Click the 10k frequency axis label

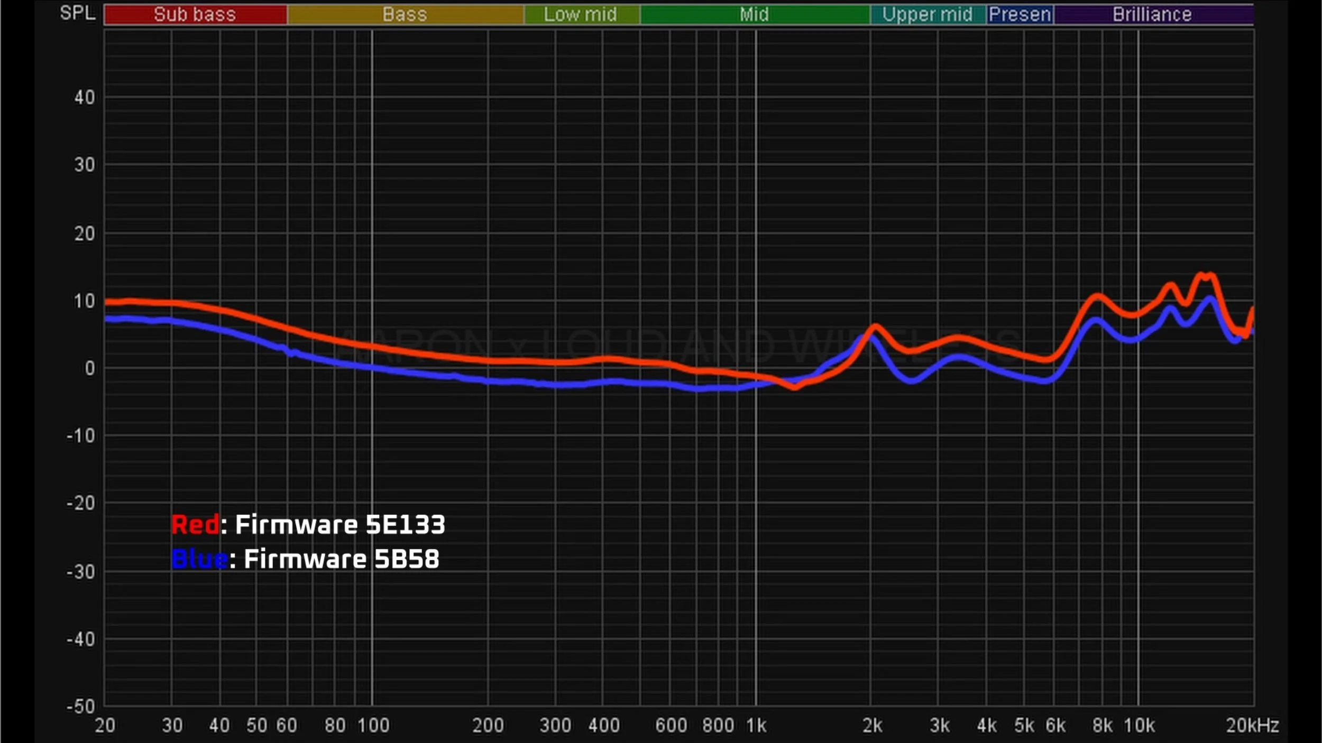1139,726
